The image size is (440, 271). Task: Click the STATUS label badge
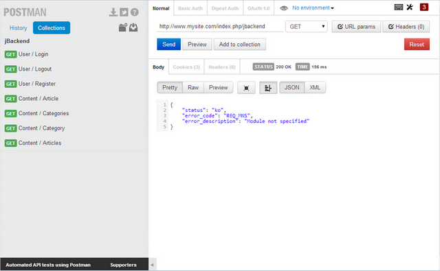pos(263,67)
